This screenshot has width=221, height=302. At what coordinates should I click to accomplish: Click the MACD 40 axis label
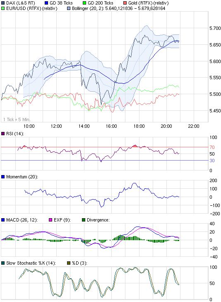212,224
